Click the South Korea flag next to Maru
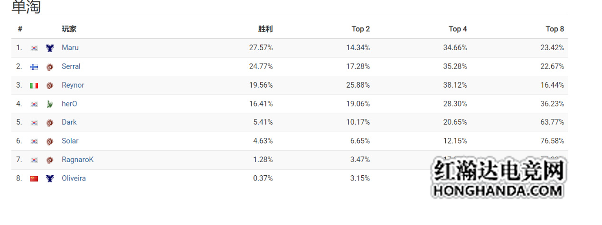Screen dimensions: 602x225 (34, 48)
